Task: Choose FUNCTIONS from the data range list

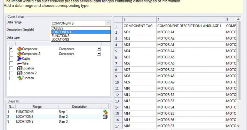Action: pyautogui.click(x=81, y=36)
